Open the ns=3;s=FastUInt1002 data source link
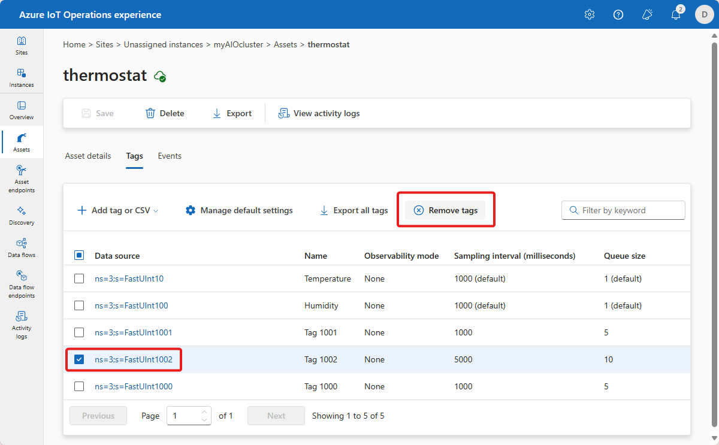This screenshot has width=719, height=445. tap(134, 359)
